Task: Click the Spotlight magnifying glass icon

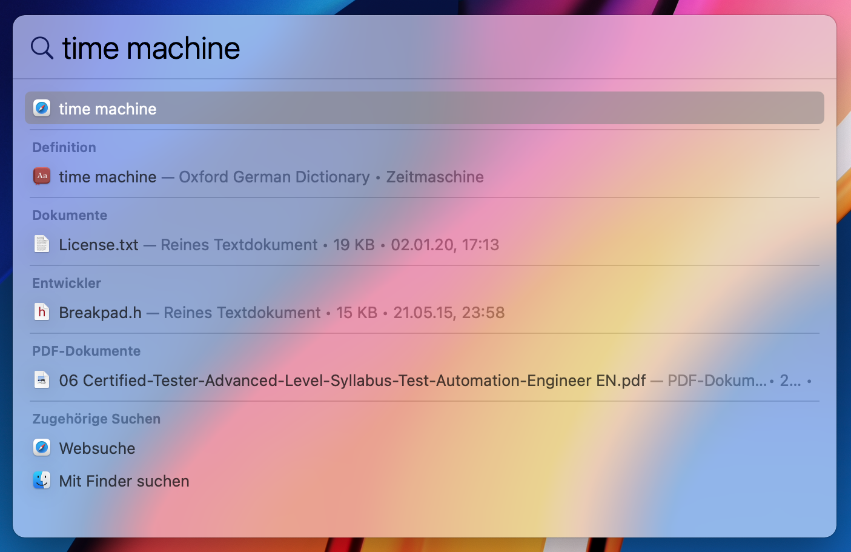Action: point(42,48)
